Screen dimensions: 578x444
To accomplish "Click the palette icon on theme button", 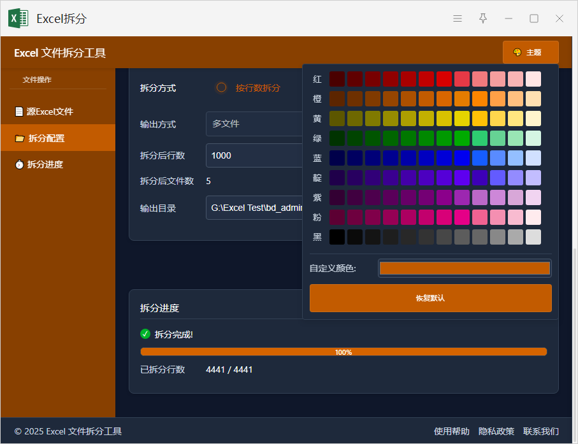I will coord(517,52).
